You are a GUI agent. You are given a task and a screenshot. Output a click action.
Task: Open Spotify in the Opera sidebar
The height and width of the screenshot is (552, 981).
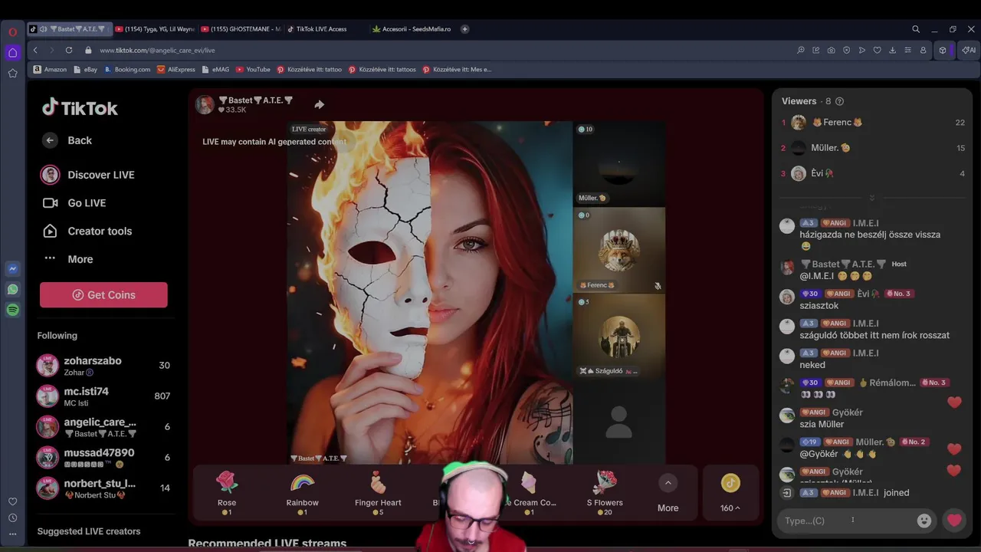(x=12, y=310)
